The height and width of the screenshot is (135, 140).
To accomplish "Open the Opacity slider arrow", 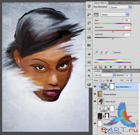I will click(131, 75).
